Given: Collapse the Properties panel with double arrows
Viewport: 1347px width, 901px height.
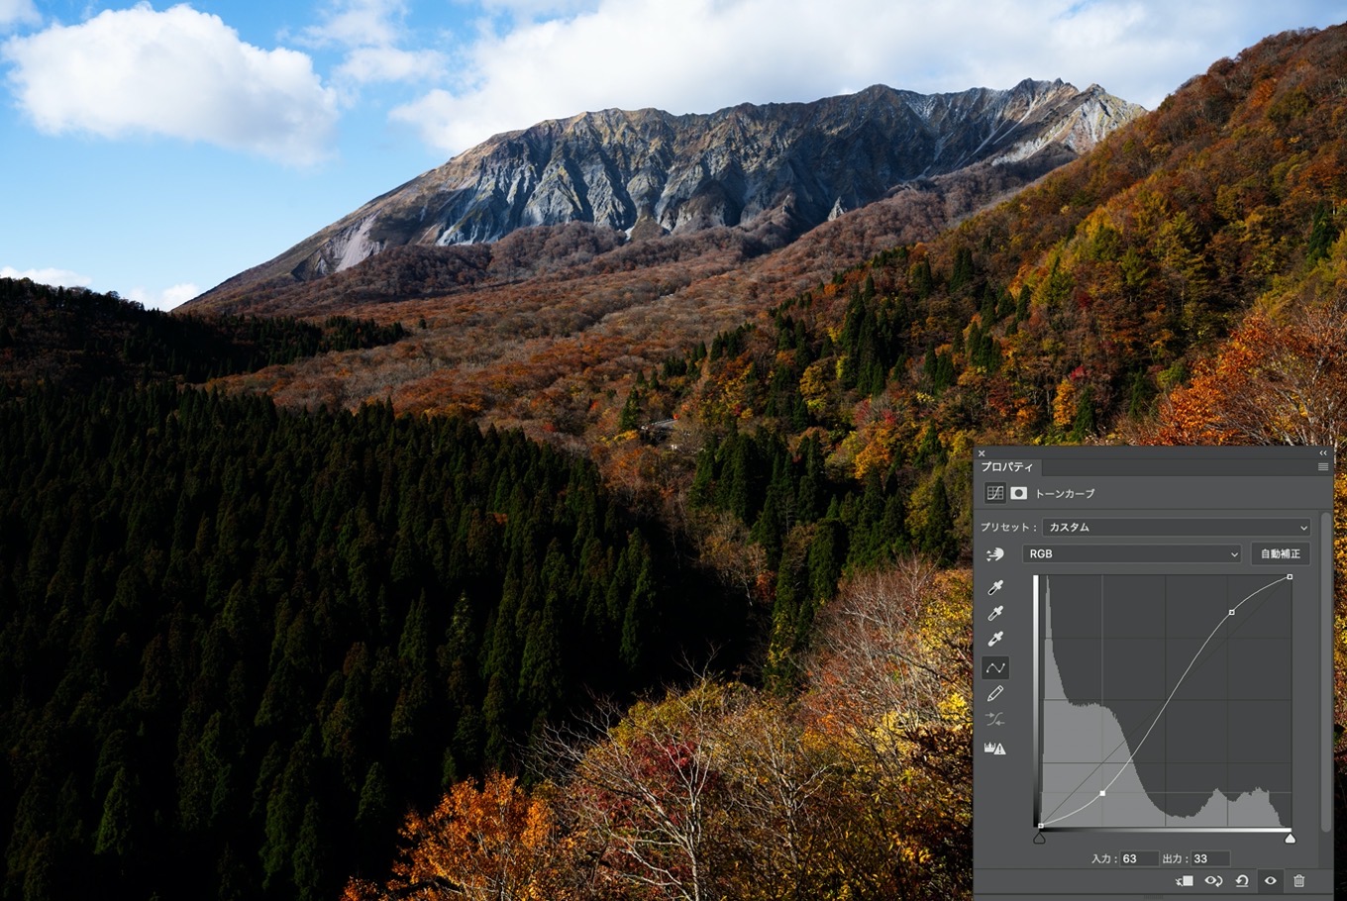Looking at the screenshot, I should (1322, 452).
